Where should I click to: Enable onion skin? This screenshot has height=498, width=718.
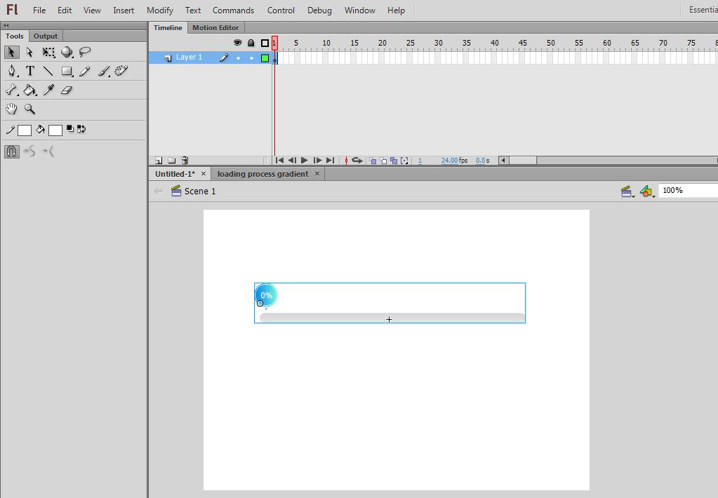(x=373, y=161)
